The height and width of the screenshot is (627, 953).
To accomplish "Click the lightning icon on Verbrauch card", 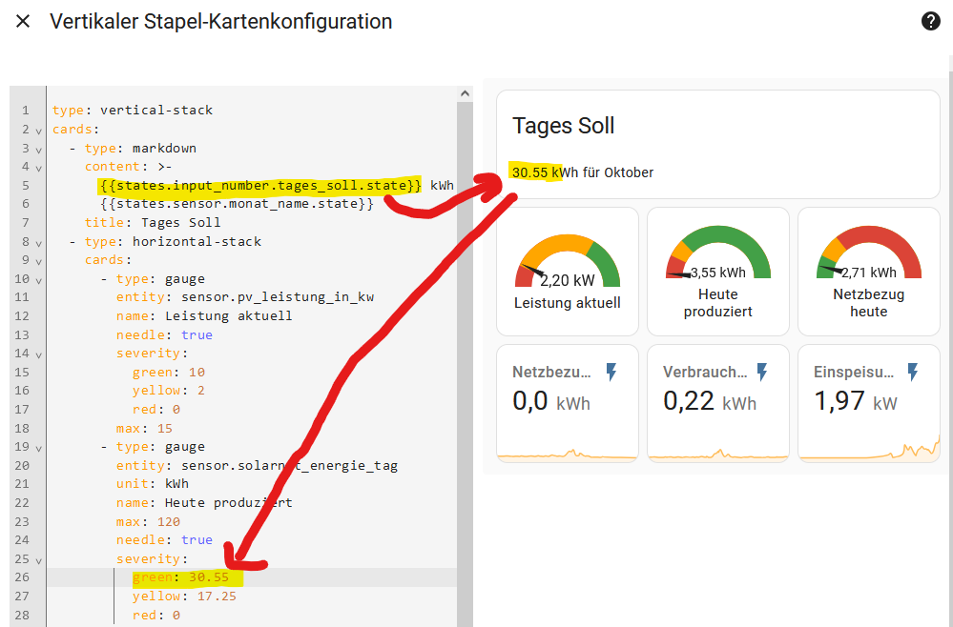I will point(762,372).
